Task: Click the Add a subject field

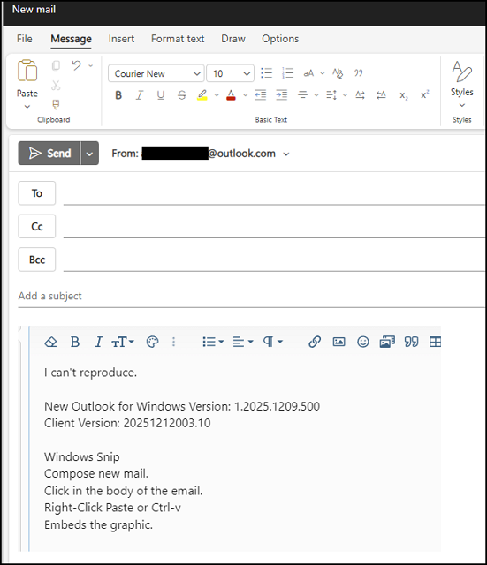Action: tap(251, 296)
